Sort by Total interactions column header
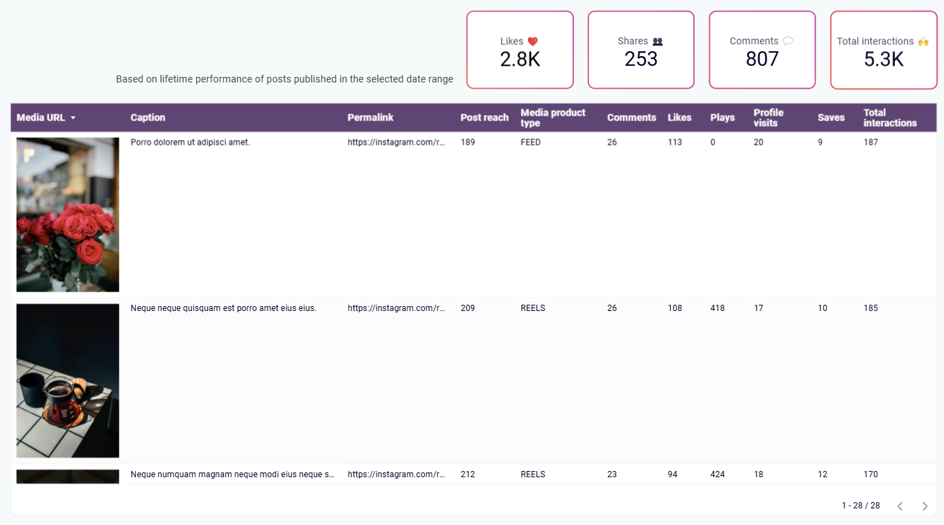The image size is (944, 525). click(x=890, y=118)
